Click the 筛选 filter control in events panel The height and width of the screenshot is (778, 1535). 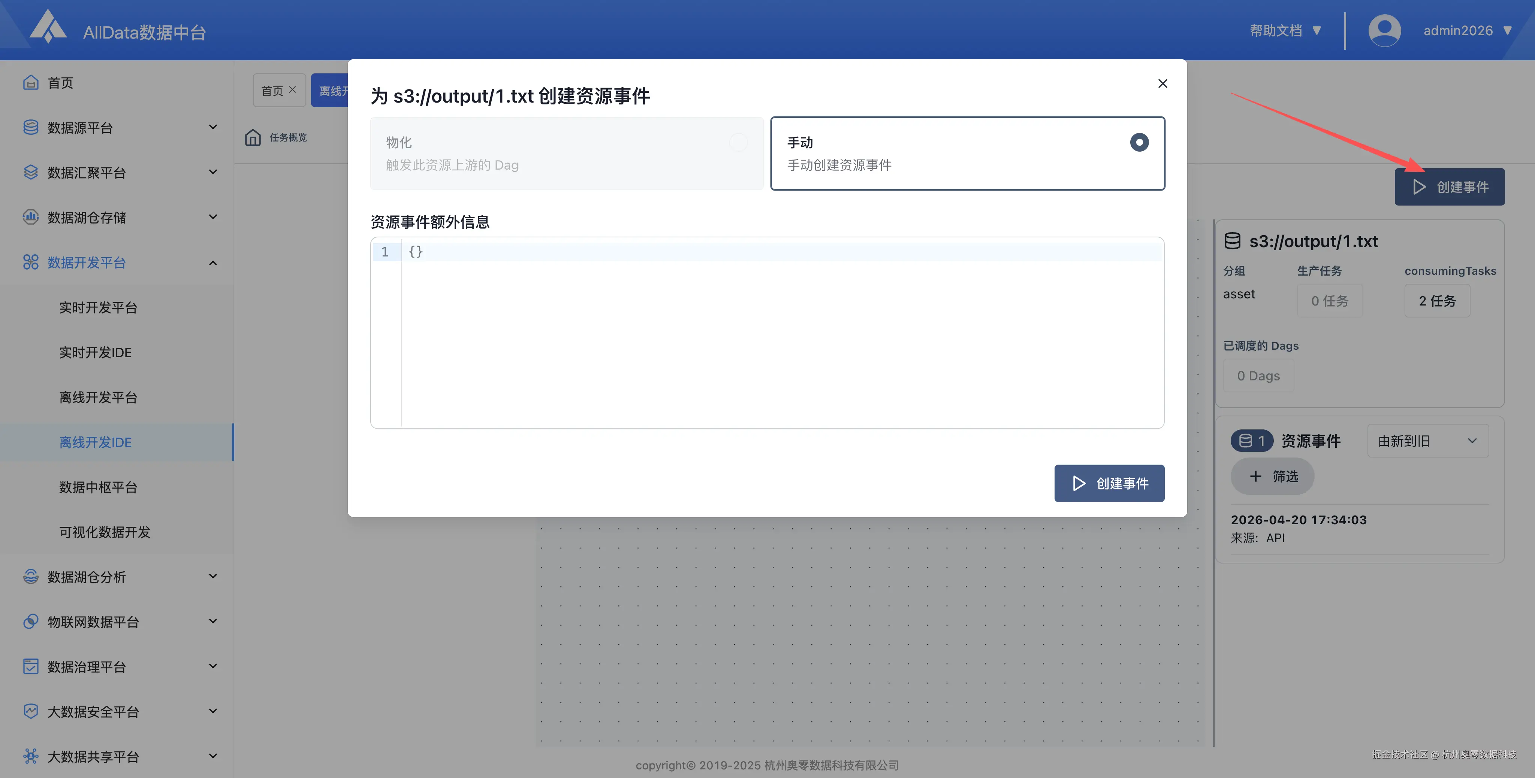tap(1272, 476)
